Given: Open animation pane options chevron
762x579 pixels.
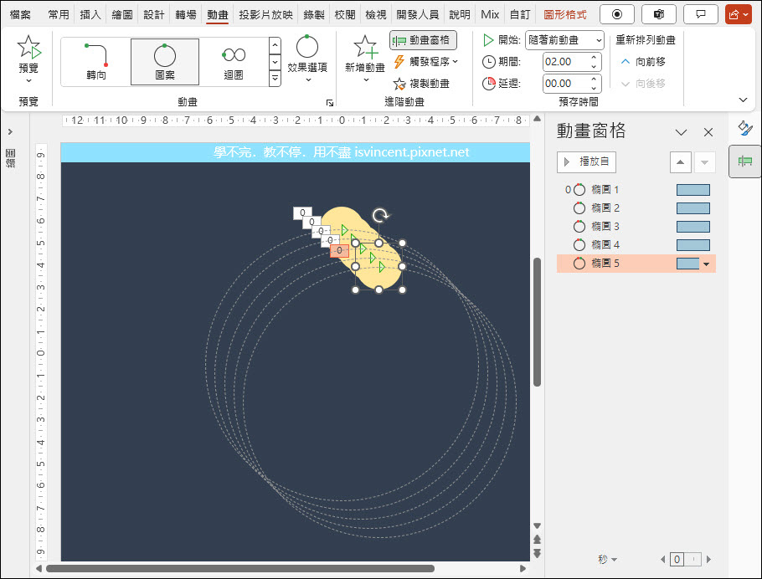Looking at the screenshot, I should [681, 132].
